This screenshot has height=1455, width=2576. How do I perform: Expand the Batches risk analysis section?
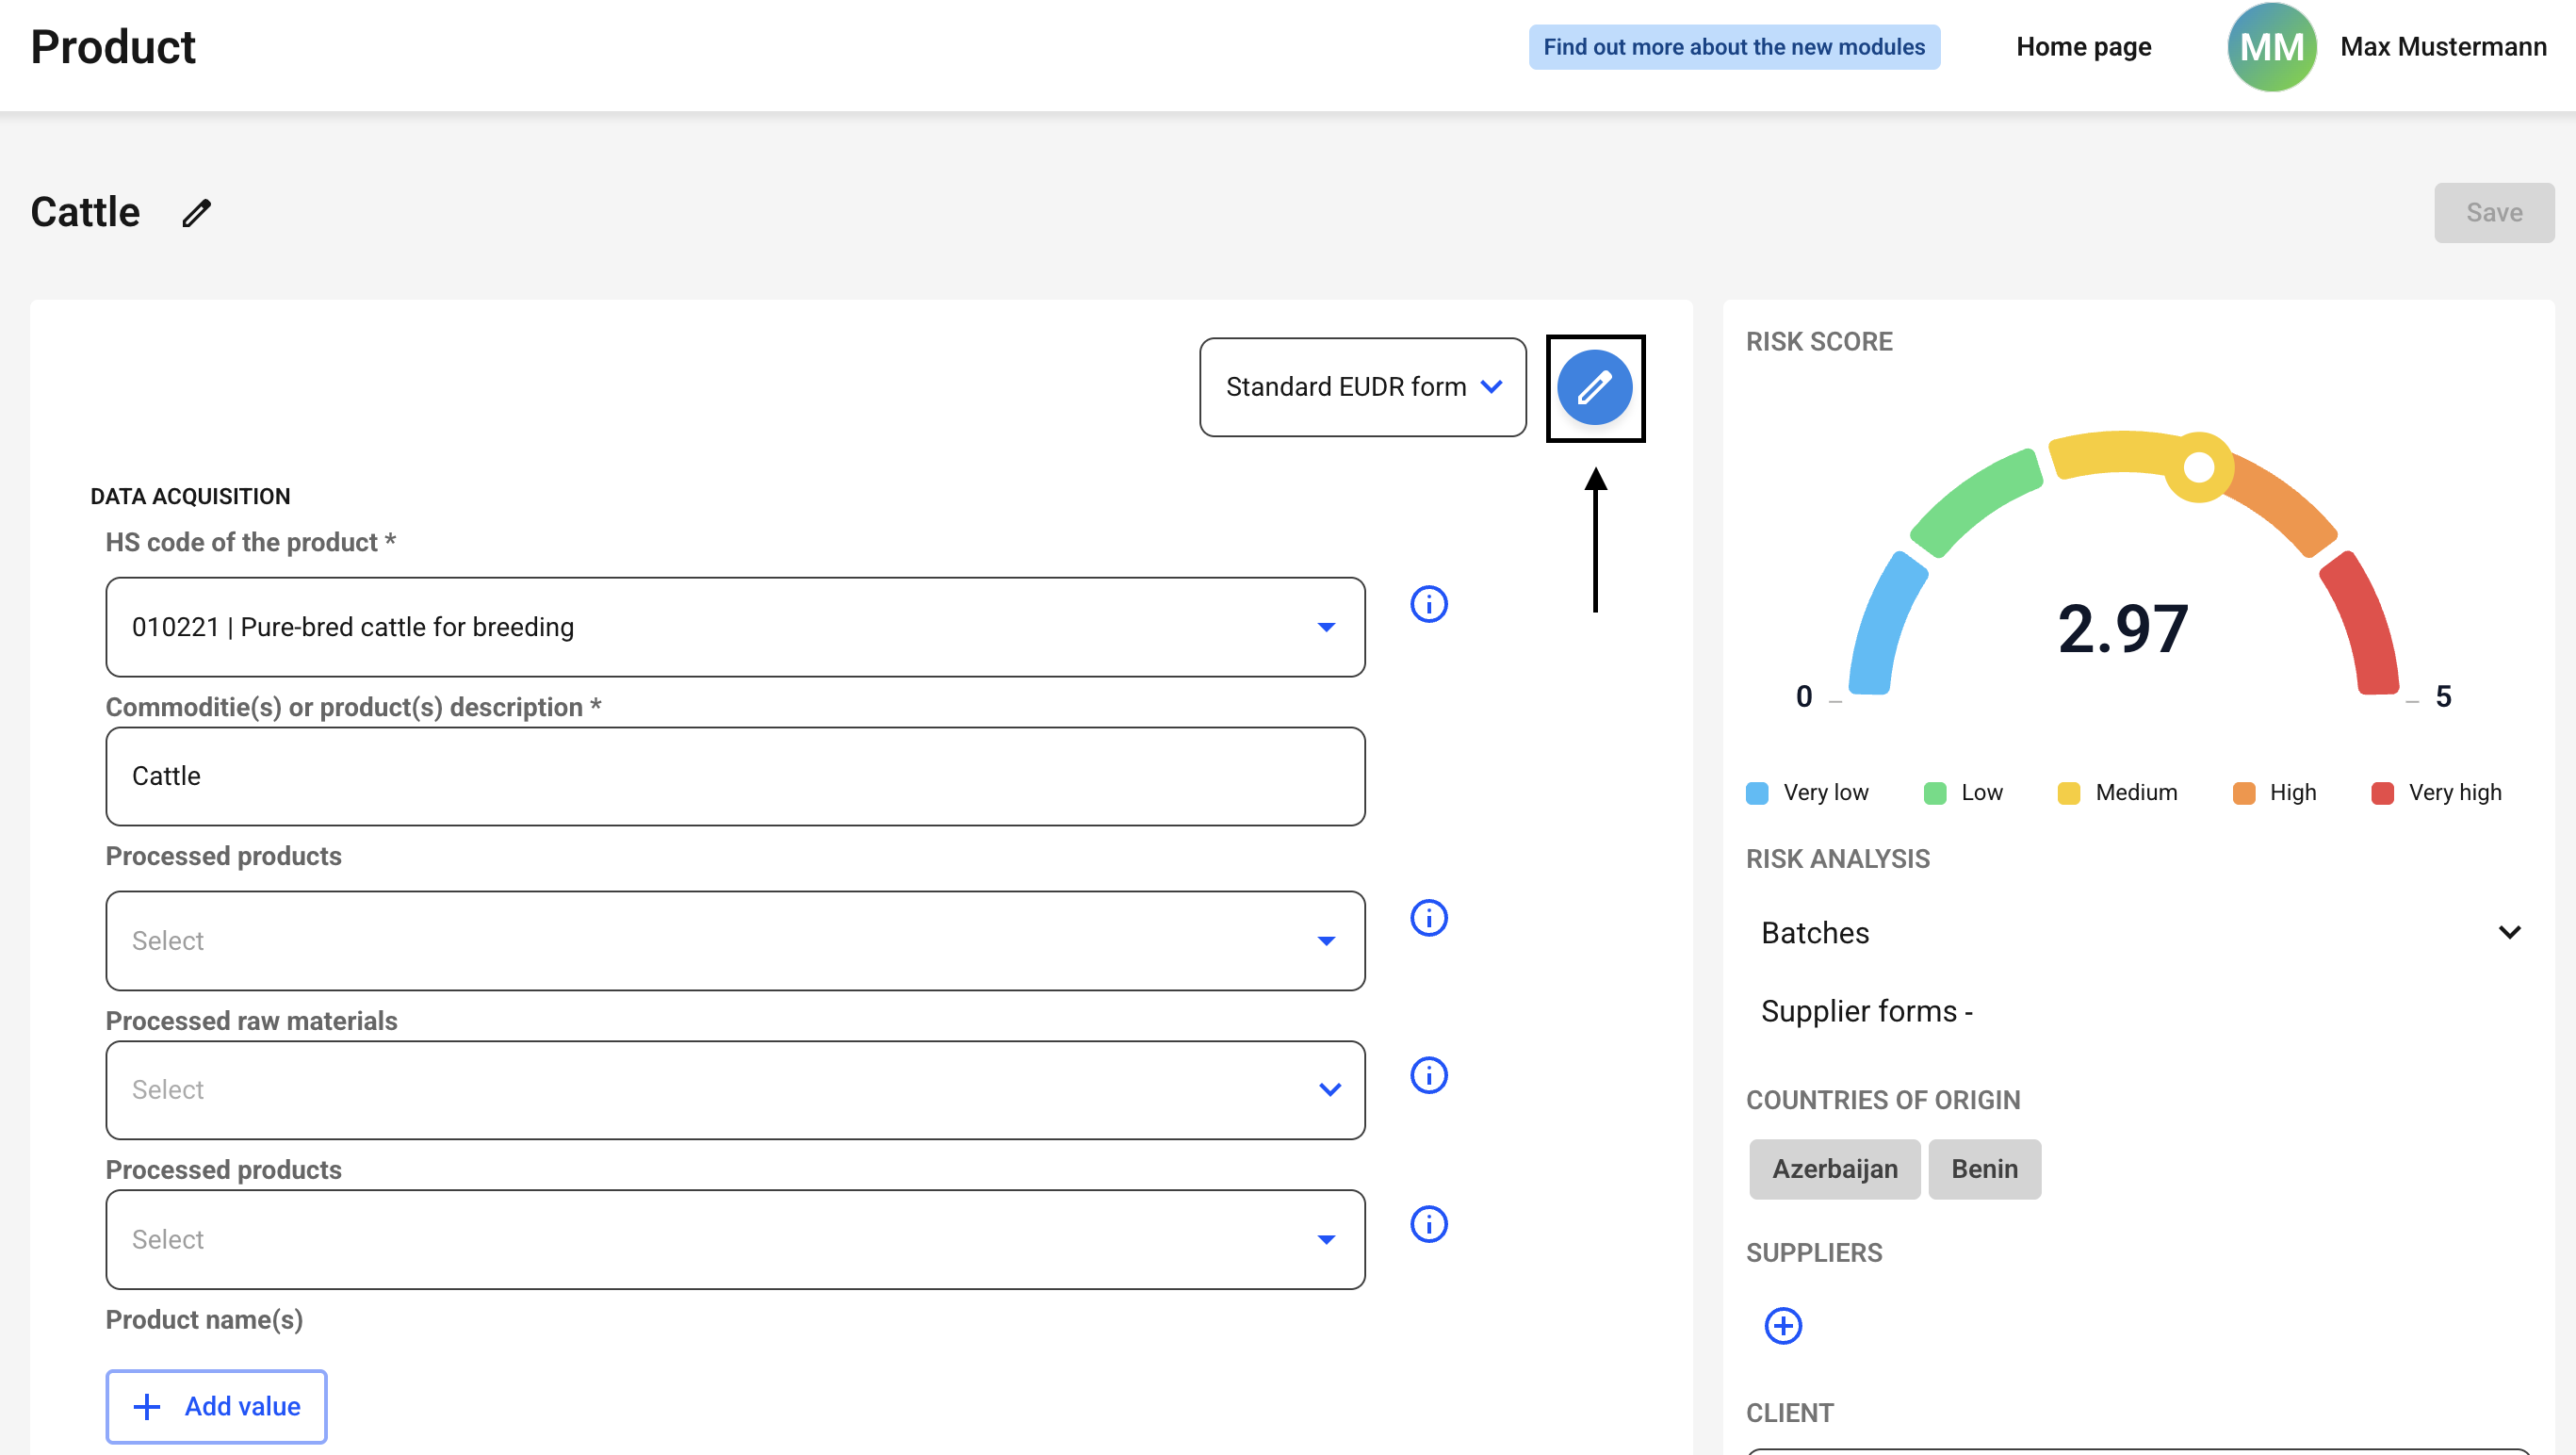point(2138,932)
